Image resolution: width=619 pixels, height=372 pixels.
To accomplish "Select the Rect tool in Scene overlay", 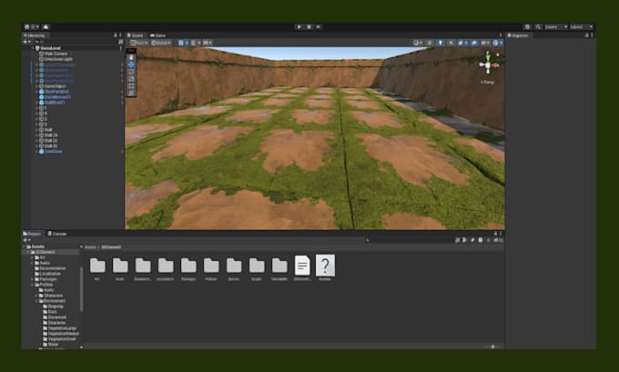I will pyautogui.click(x=131, y=86).
